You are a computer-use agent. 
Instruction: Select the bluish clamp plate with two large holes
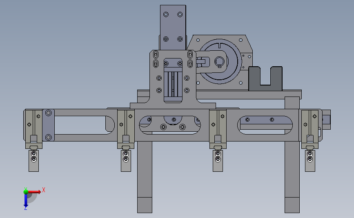click(48, 125)
